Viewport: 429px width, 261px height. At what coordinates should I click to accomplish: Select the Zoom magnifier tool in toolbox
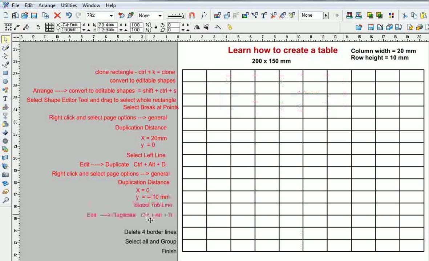pos(5,200)
